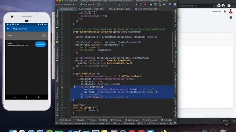This screenshot has width=236, height=132.
Task: Open the Layout Captures side panel
Action: tap(57, 74)
